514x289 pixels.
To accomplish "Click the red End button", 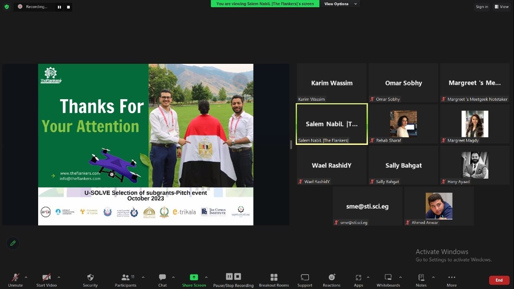I will tap(499, 280).
